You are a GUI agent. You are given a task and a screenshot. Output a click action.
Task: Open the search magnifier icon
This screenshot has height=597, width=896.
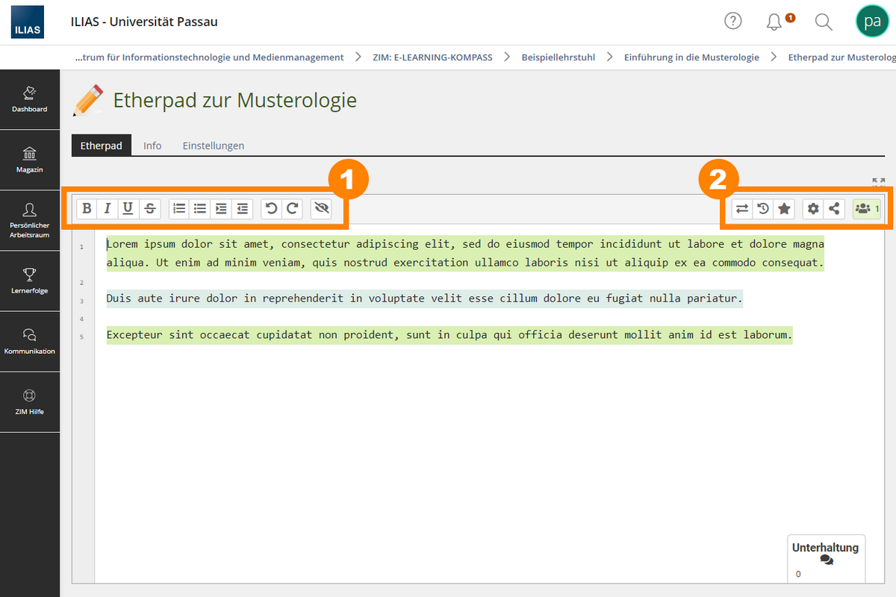[x=824, y=22]
